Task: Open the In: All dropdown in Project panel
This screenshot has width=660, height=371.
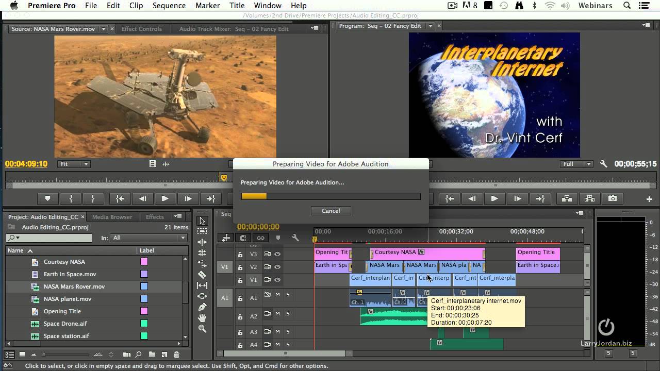Action: pos(148,238)
